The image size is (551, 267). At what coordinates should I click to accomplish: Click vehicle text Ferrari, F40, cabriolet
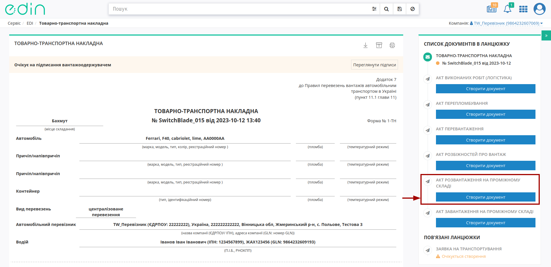click(x=185, y=138)
